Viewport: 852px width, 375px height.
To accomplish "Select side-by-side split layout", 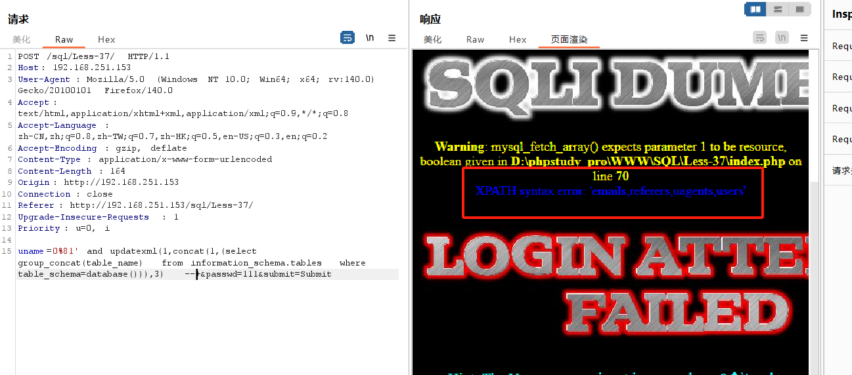I will point(755,9).
